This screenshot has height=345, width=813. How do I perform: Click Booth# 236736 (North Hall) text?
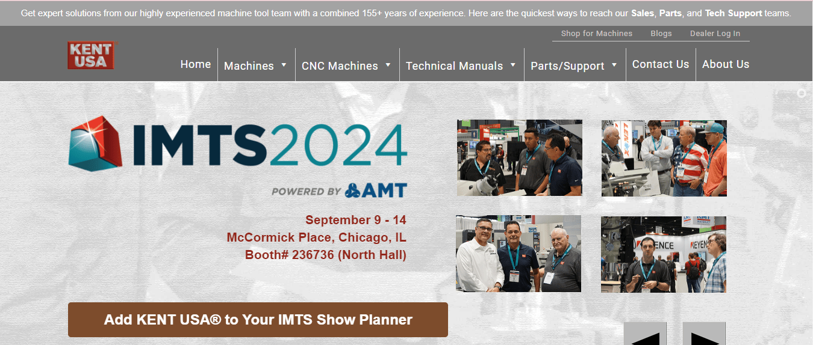click(x=326, y=255)
